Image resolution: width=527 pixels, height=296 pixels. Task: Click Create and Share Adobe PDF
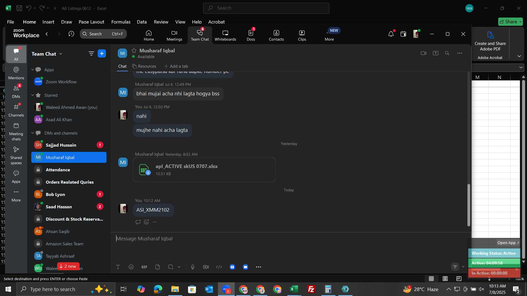[x=490, y=41]
